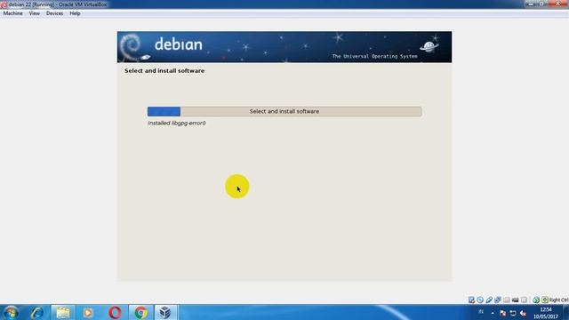Click the shared folders status icon
This screenshot has height=320, width=569.
click(x=507, y=300)
